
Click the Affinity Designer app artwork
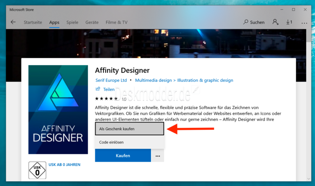coord(58,110)
